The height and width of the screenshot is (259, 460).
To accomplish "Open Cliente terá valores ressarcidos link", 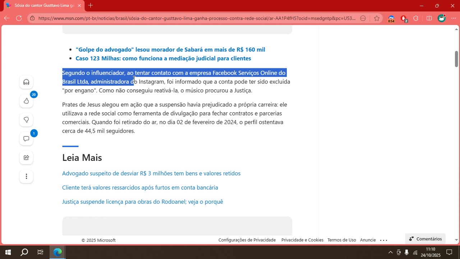I will click(x=140, y=187).
